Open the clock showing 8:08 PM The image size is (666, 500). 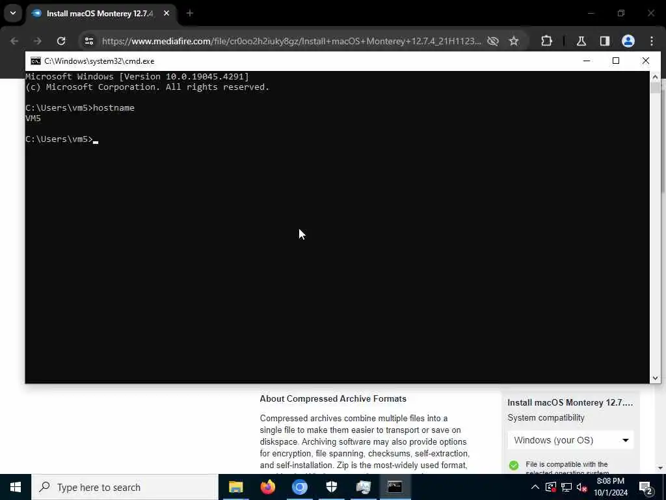[610, 487]
